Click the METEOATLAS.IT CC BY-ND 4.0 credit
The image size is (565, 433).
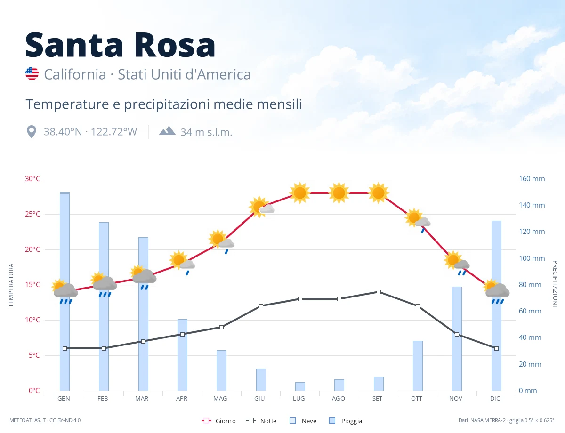[45, 420]
